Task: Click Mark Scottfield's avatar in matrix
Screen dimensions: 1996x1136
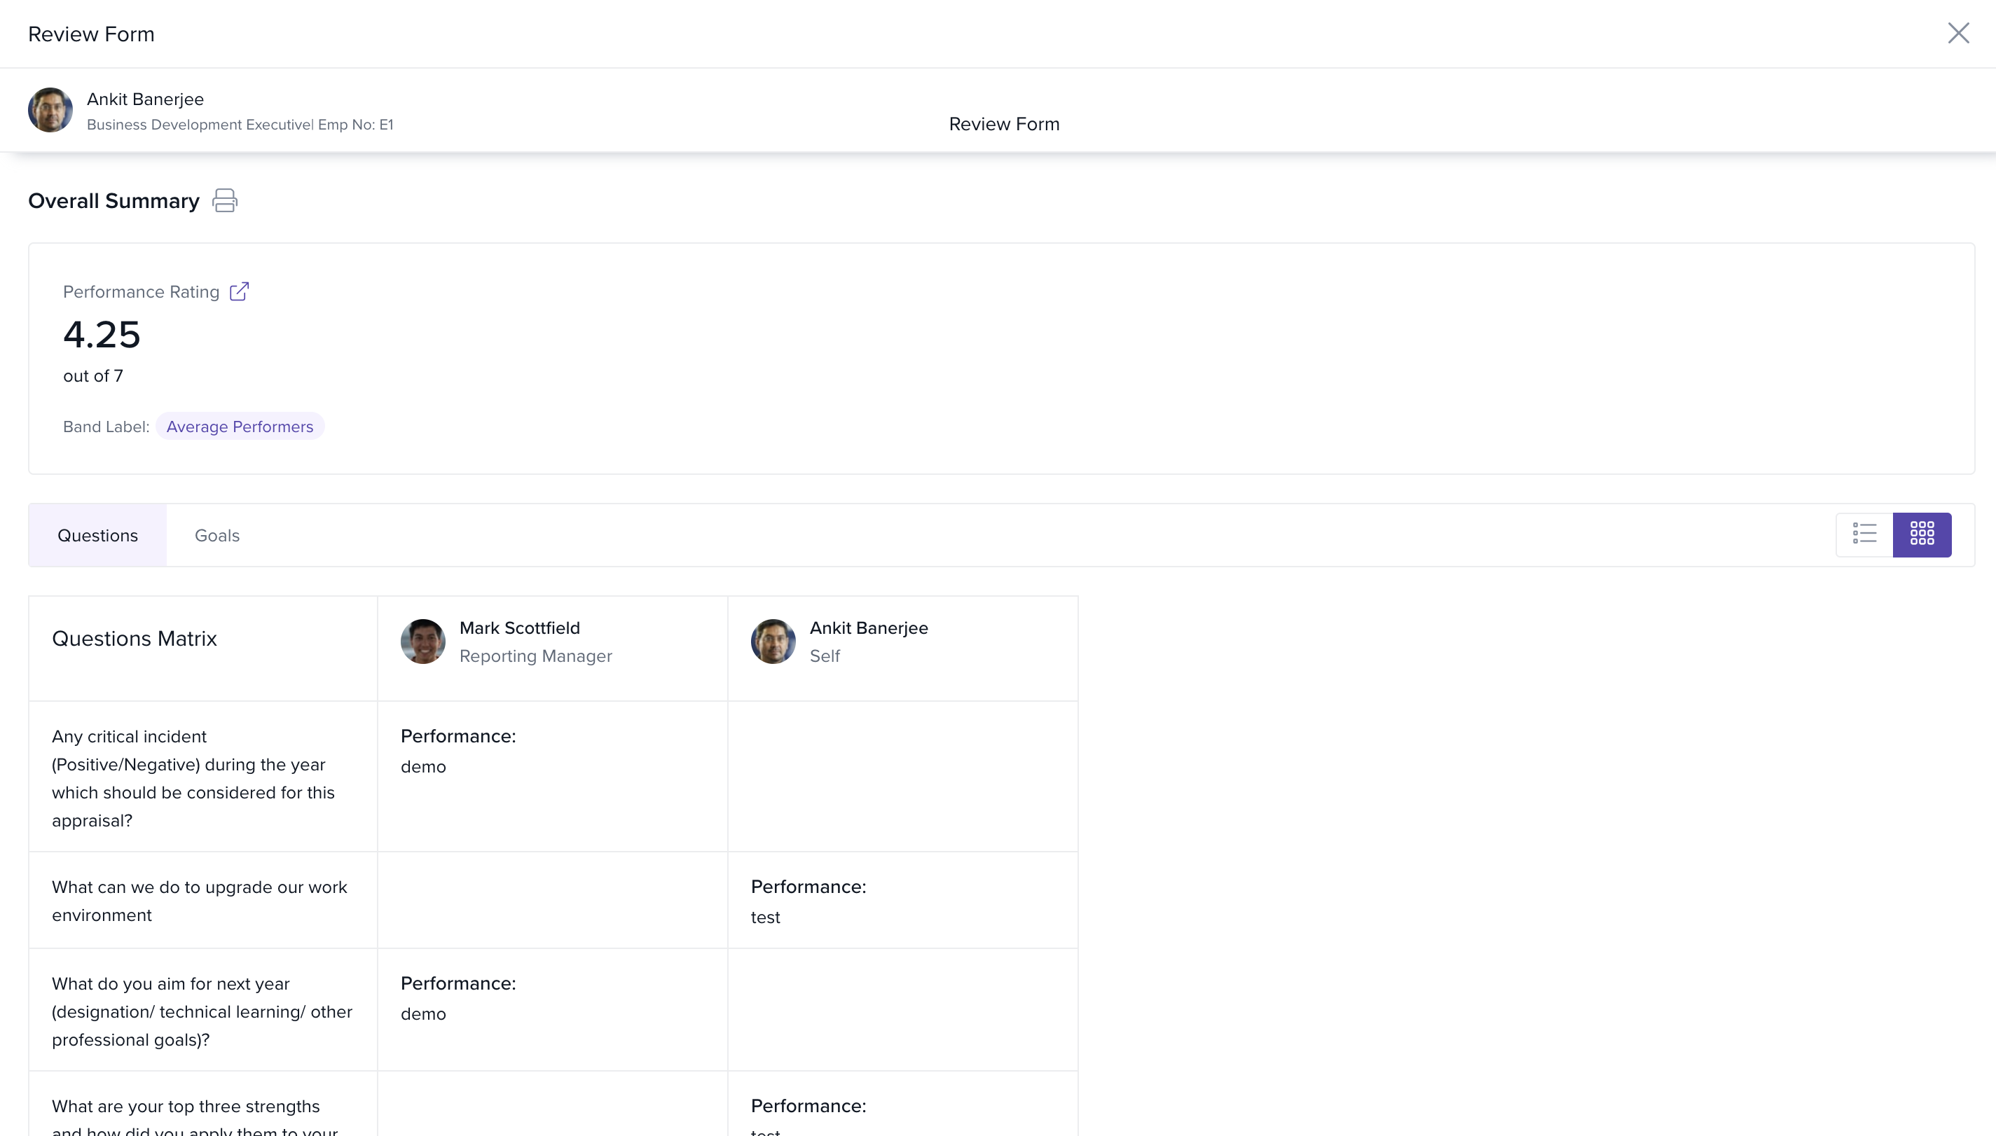Action: tap(423, 642)
